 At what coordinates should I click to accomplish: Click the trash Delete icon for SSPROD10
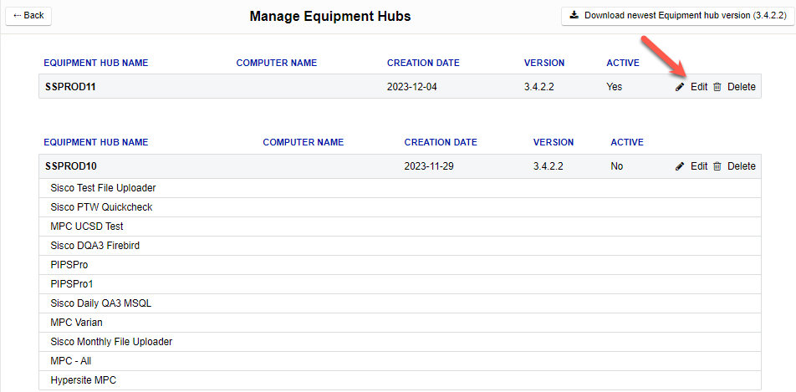[x=717, y=166]
